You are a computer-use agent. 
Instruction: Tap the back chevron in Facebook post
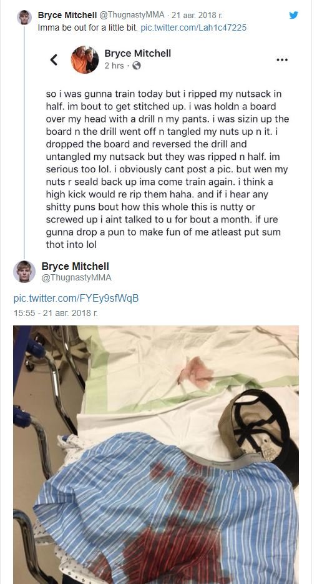pos(54,59)
